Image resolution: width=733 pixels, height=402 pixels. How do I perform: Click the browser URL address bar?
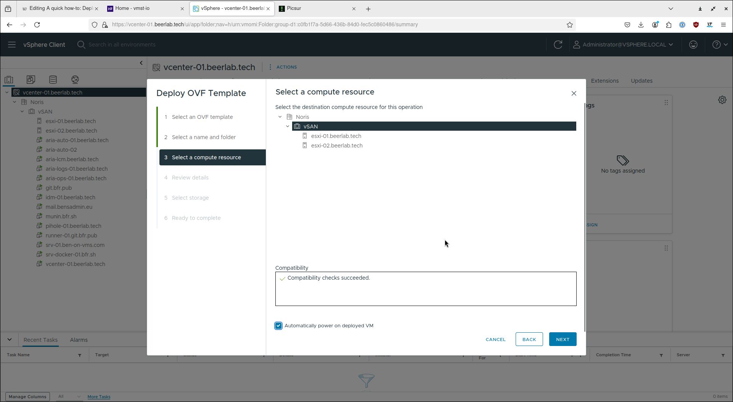[332, 25]
